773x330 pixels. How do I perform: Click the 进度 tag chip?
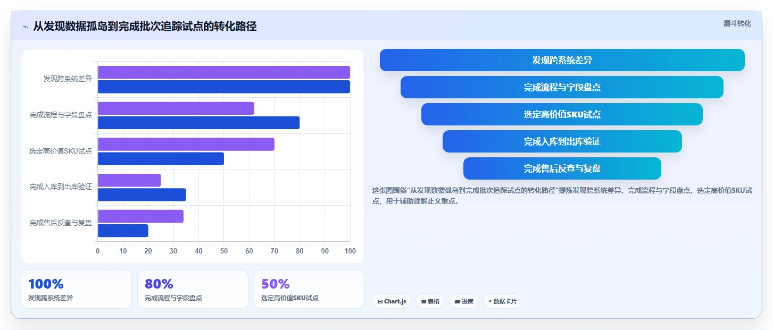(x=464, y=301)
